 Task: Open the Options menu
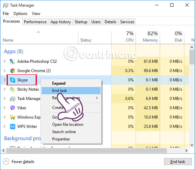pos(20,14)
